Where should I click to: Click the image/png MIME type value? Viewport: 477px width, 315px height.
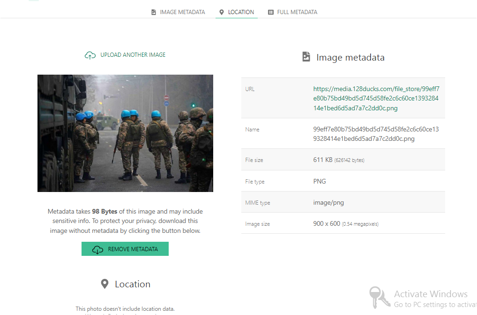pyautogui.click(x=328, y=203)
